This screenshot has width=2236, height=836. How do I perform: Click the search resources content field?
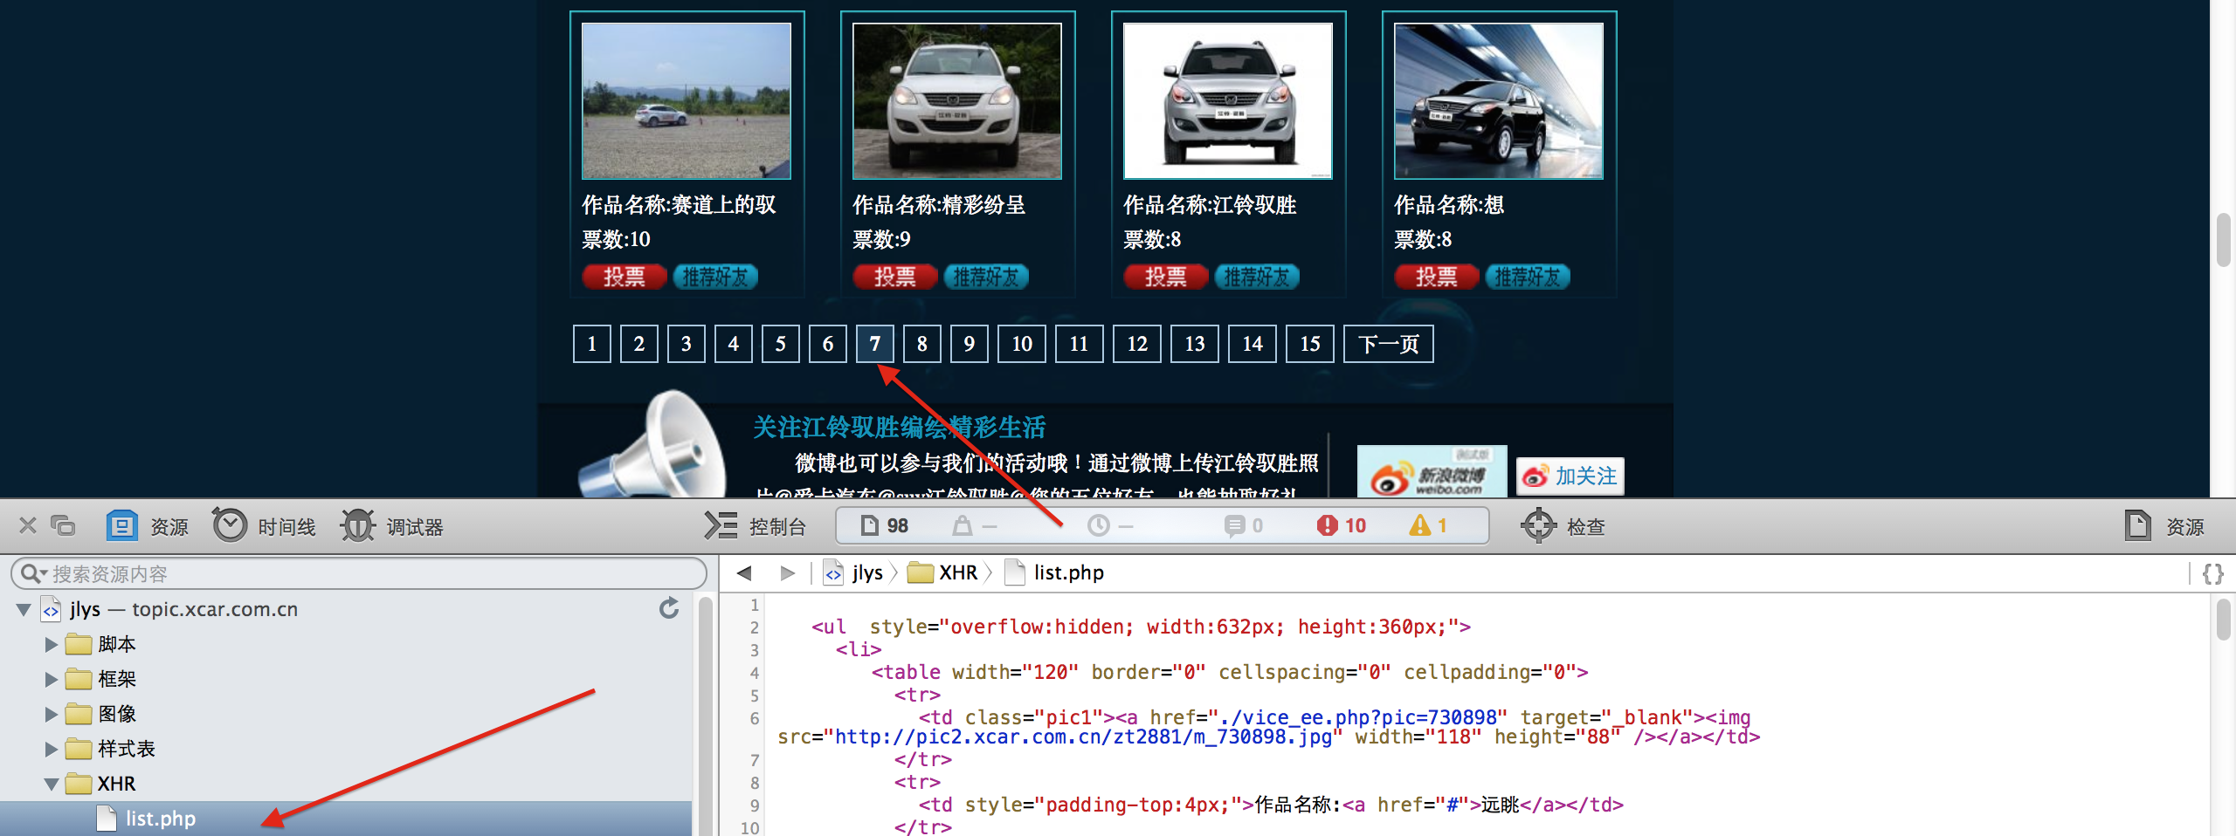tap(358, 573)
